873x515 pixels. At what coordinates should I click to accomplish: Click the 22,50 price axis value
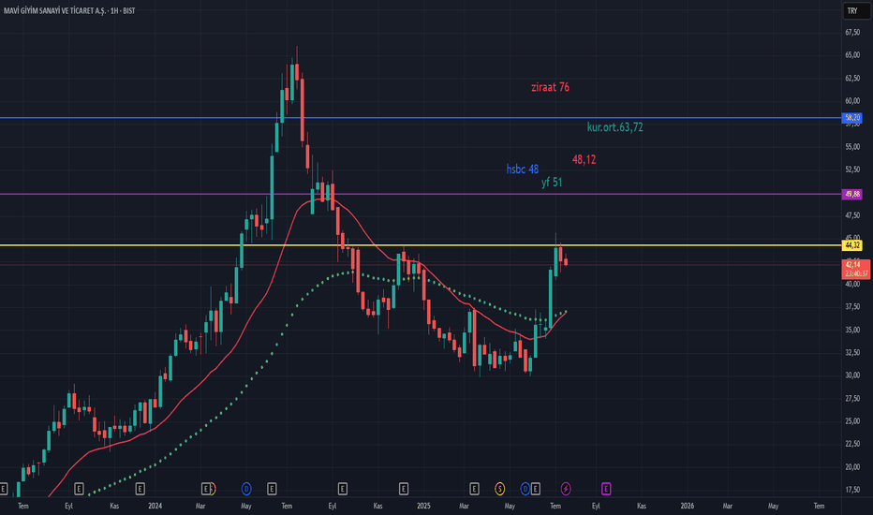tap(852, 444)
